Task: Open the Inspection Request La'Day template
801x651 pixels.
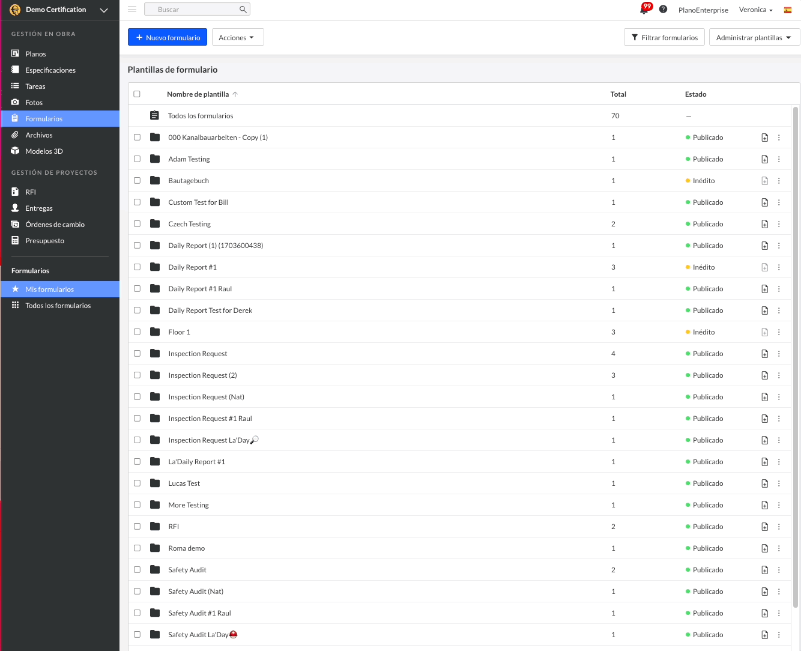Action: [x=213, y=440]
